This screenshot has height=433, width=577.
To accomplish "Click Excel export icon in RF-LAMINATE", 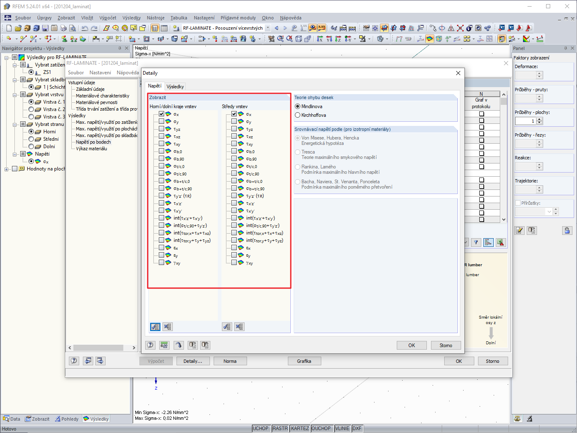I will [501, 242].
